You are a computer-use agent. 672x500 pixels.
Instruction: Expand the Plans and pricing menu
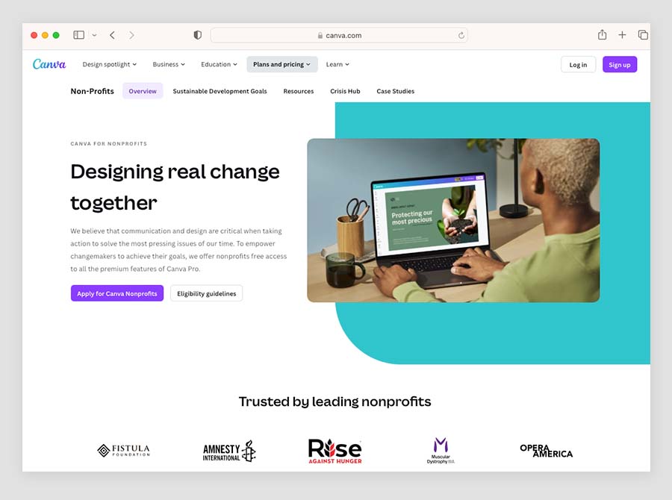coord(282,64)
